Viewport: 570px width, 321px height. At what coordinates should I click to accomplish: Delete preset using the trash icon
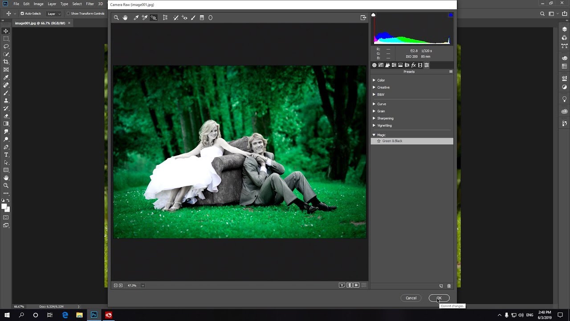click(449, 286)
